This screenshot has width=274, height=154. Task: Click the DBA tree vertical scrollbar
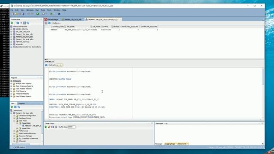[42, 126]
